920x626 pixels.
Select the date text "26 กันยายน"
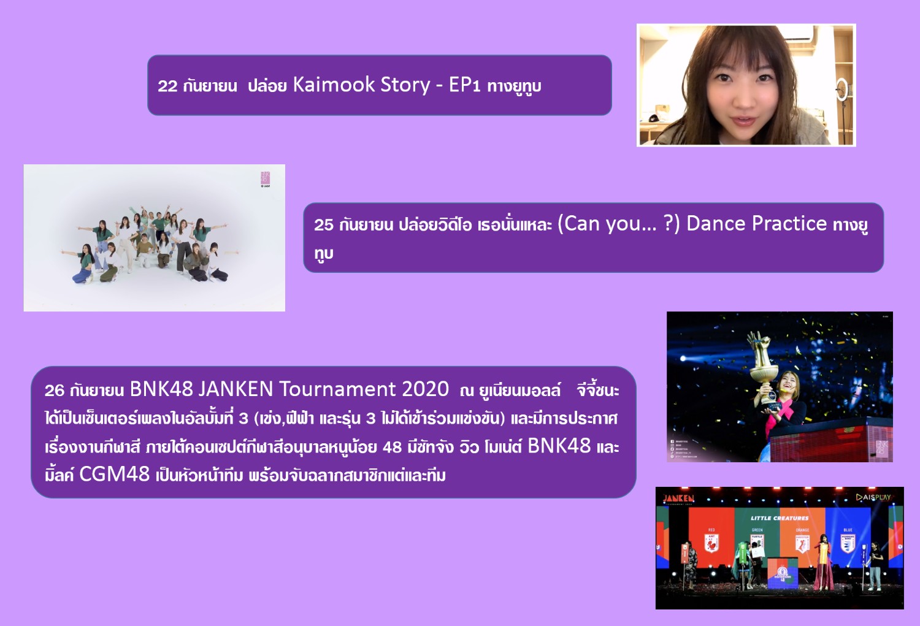(84, 390)
